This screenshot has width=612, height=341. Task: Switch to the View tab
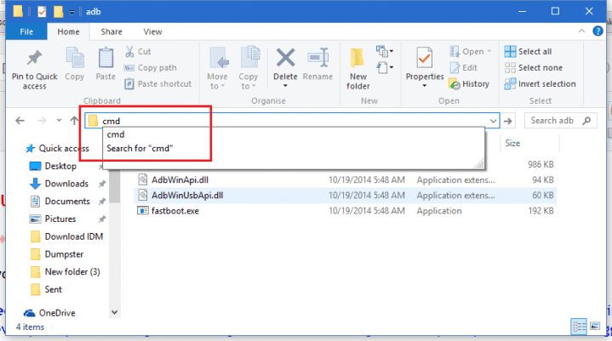pos(152,31)
